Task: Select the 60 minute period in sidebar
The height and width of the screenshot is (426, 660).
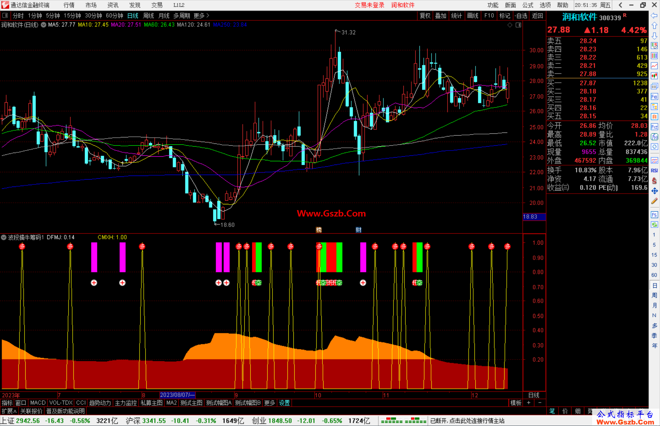Action: [654, 275]
